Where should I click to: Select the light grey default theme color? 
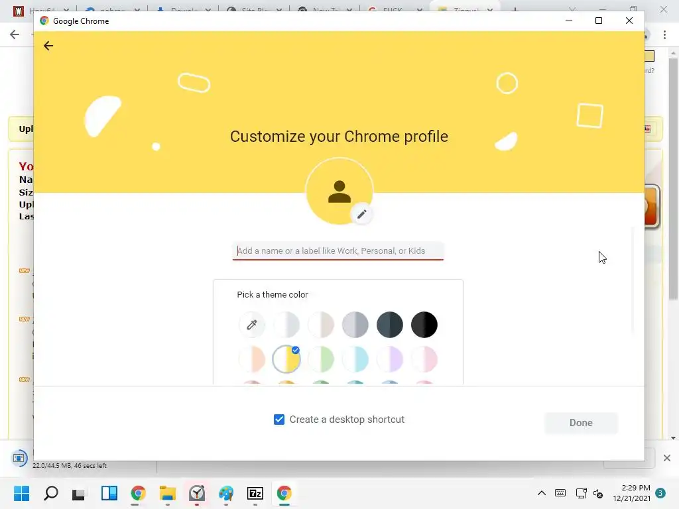(286, 325)
